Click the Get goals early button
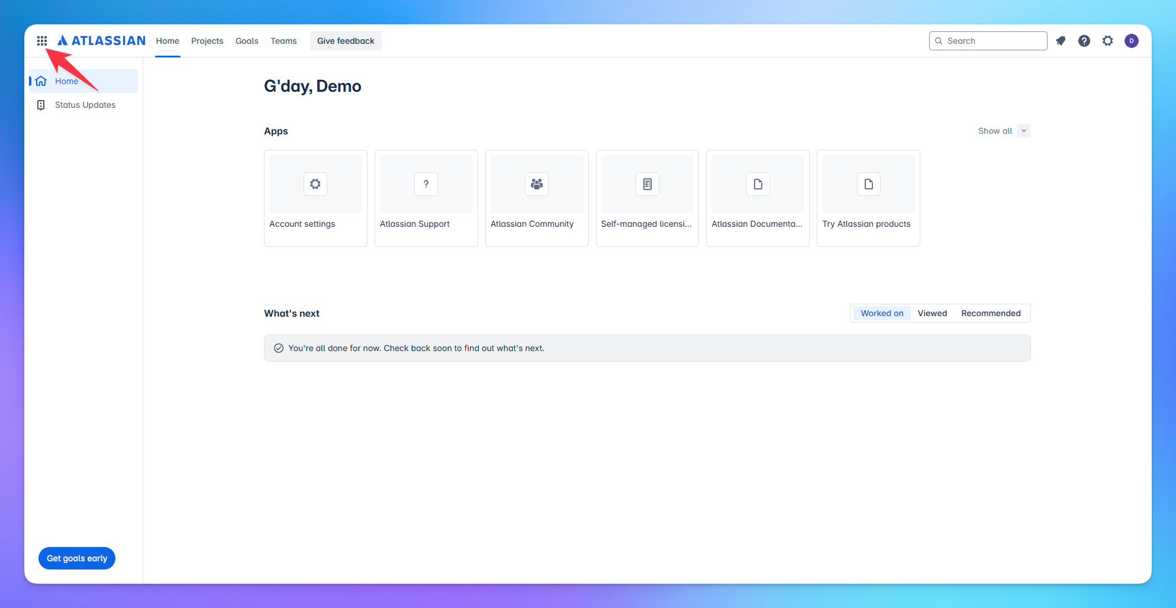Viewport: 1176px width, 608px height. pos(77,558)
